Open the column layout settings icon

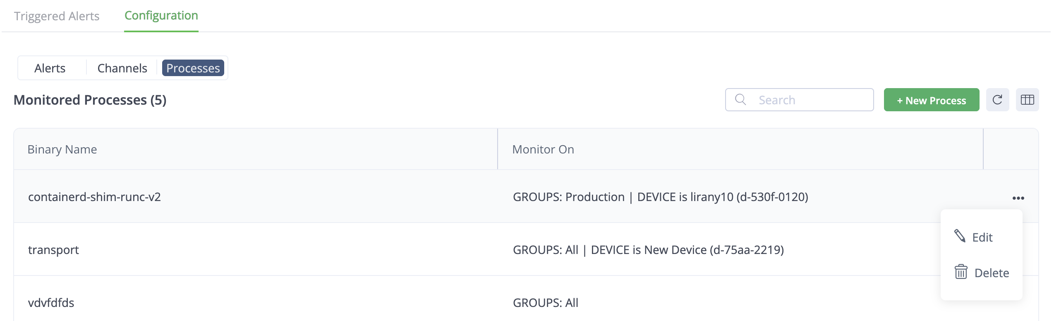(1027, 100)
